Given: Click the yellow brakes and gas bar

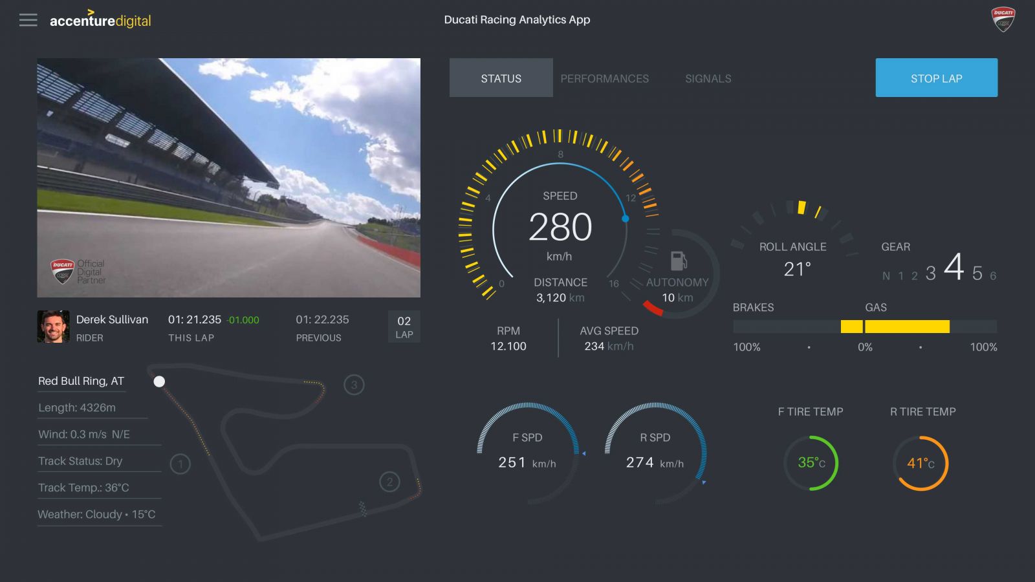Looking at the screenshot, I should [895, 327].
